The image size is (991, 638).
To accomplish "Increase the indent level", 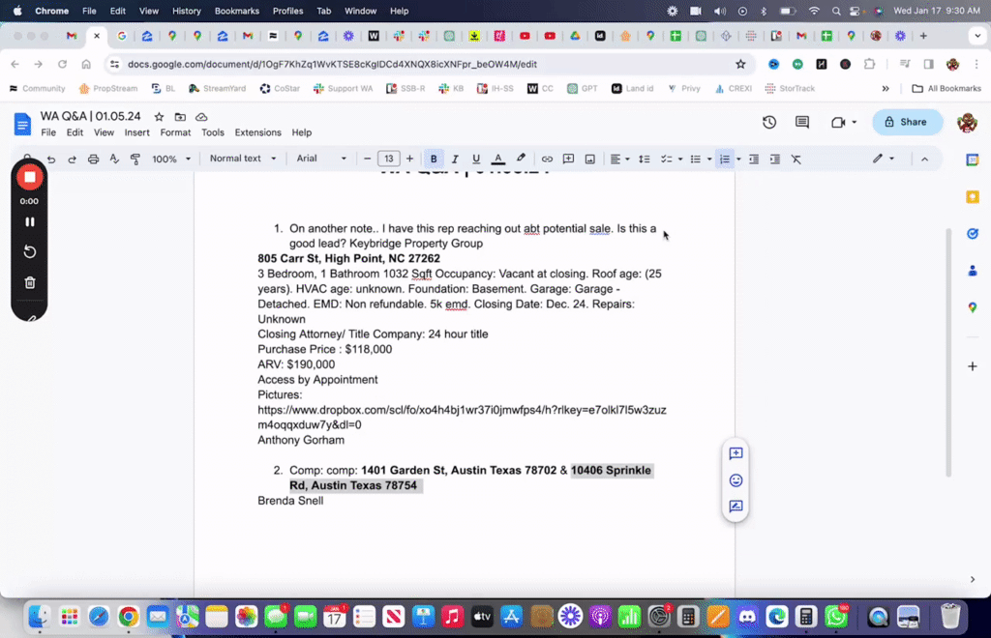I will (775, 159).
